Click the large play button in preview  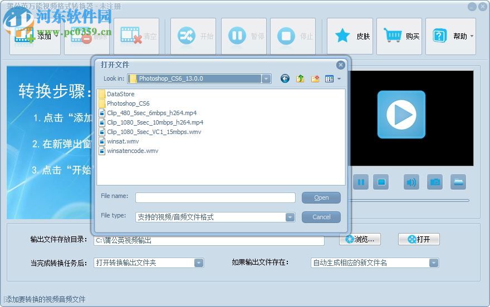coord(401,115)
